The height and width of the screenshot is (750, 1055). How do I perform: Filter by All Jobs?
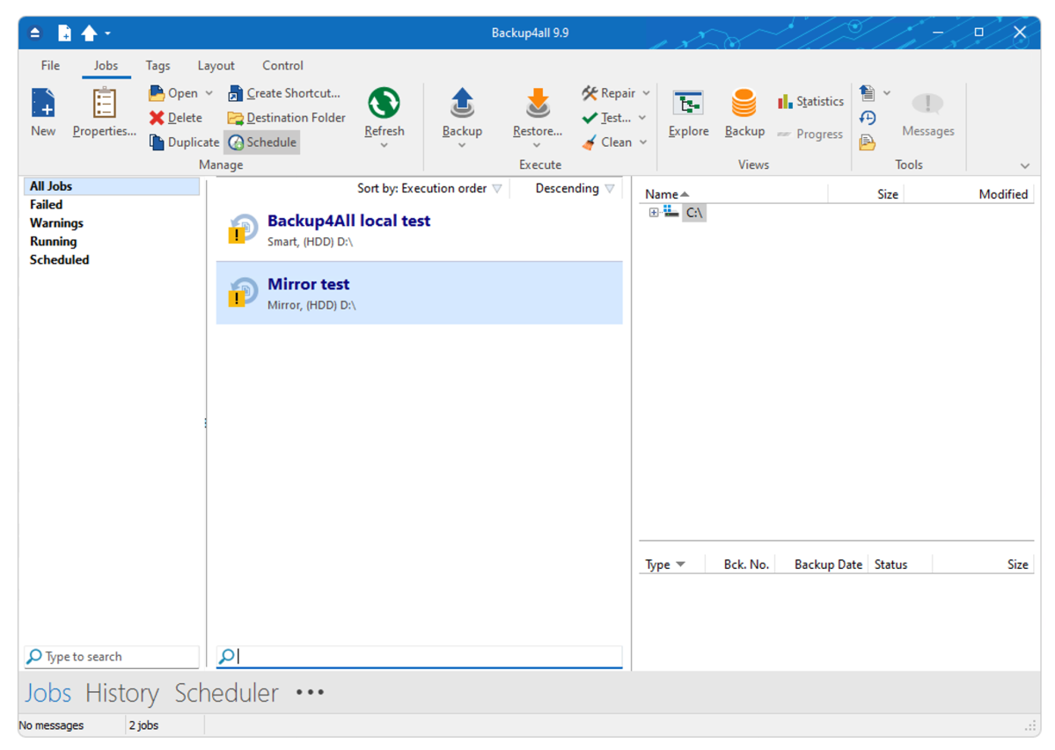tap(112, 186)
